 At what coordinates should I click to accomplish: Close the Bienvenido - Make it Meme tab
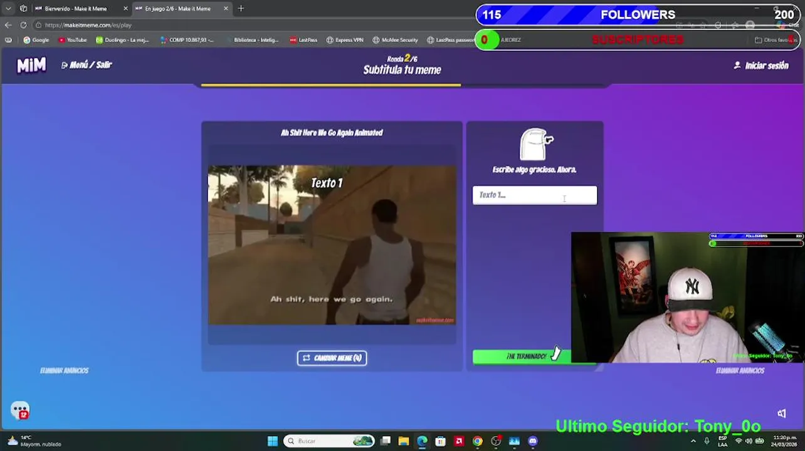click(x=125, y=9)
